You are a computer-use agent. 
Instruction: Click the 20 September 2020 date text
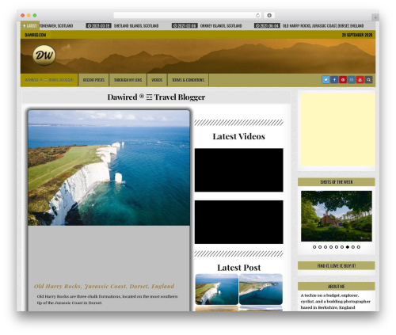coord(357,35)
